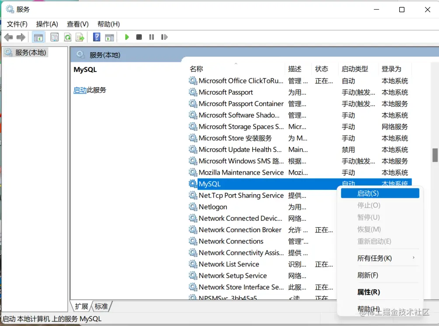Stop service with square stop icon
The height and width of the screenshot is (326, 439).
click(x=139, y=37)
